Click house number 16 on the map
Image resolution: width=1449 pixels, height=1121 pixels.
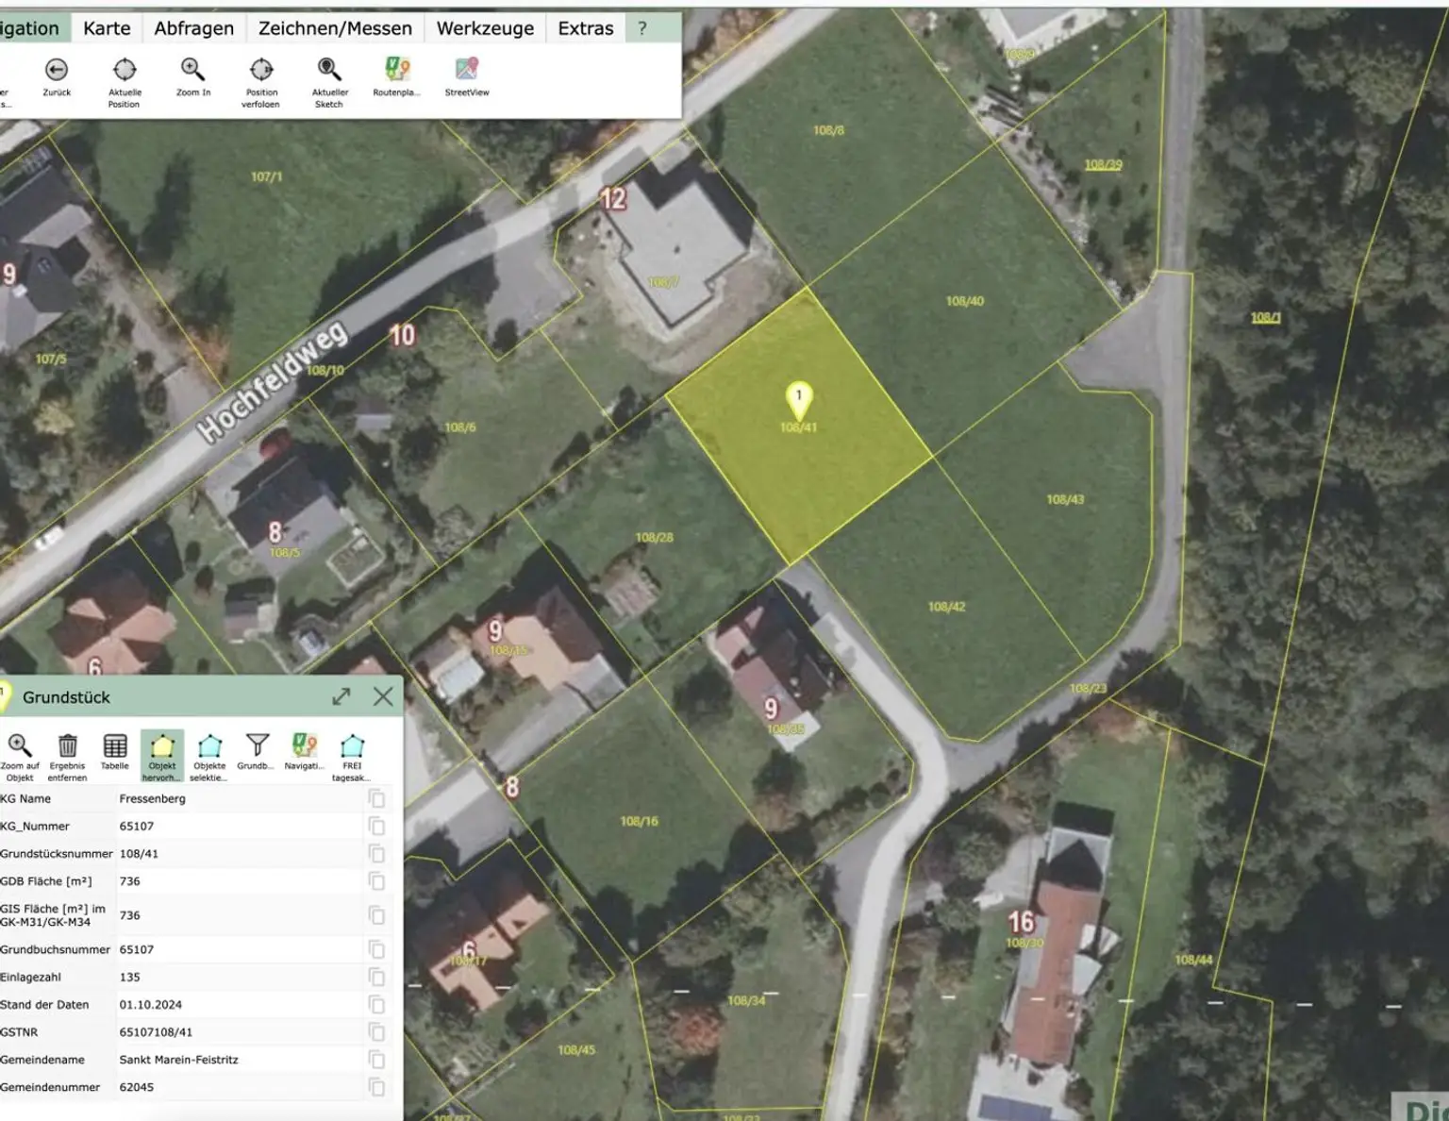[1022, 922]
